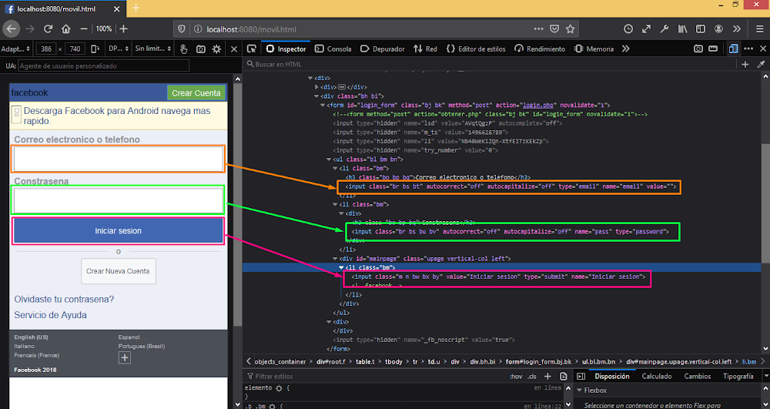Viewport: 770px width, 409px height.
Task: Open responsive design settings gear
Action: [x=216, y=49]
